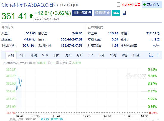This screenshot has height=121, width=164.
Task: Open the 在APP中查看 link
Action: tap(131, 5)
